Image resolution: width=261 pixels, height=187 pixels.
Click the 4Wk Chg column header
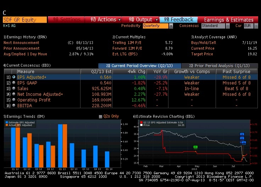click(x=129, y=71)
